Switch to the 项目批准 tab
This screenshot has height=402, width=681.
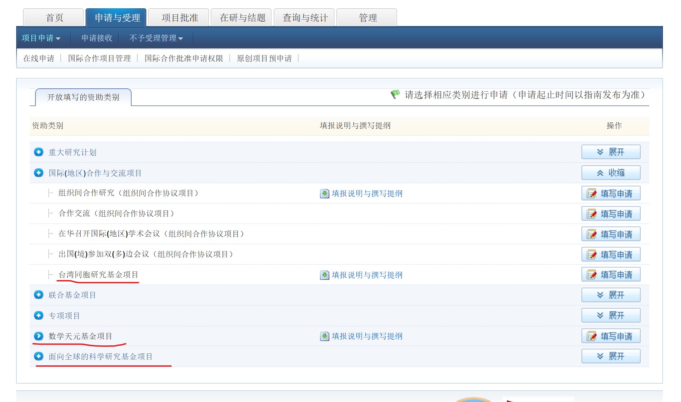click(179, 18)
